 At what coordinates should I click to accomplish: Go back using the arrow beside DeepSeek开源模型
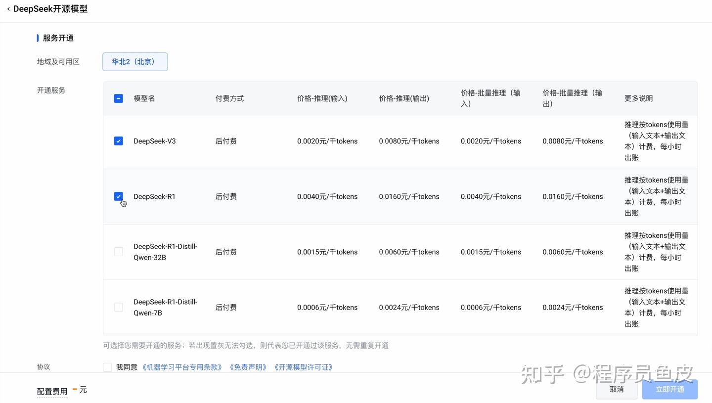point(8,9)
